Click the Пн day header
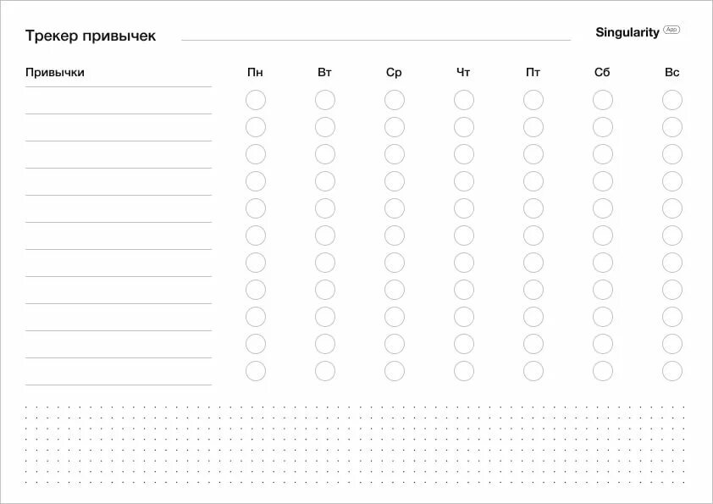Viewport: 713px width, 504px height. 255,72
